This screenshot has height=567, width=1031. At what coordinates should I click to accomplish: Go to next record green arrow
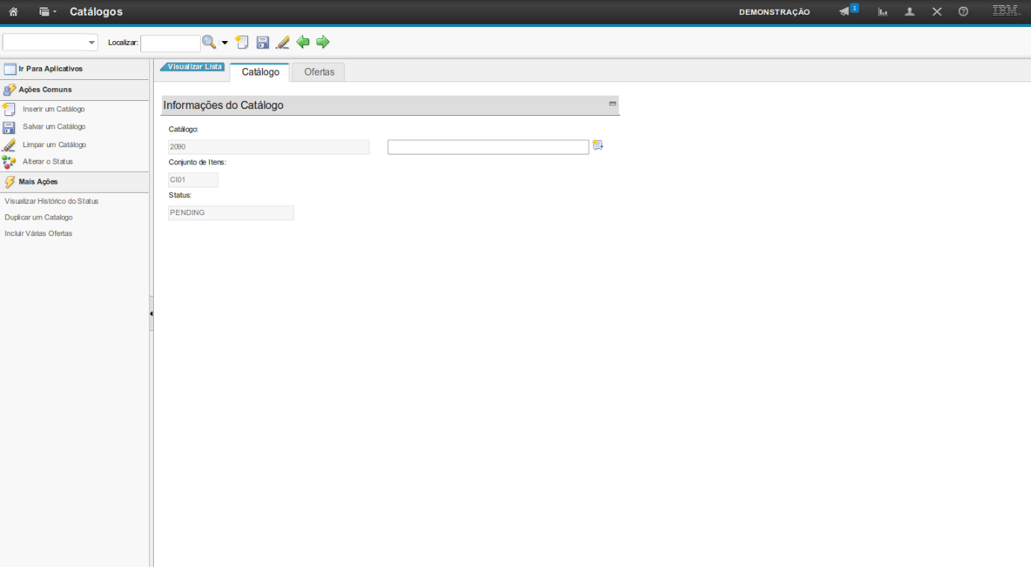pyautogui.click(x=323, y=43)
